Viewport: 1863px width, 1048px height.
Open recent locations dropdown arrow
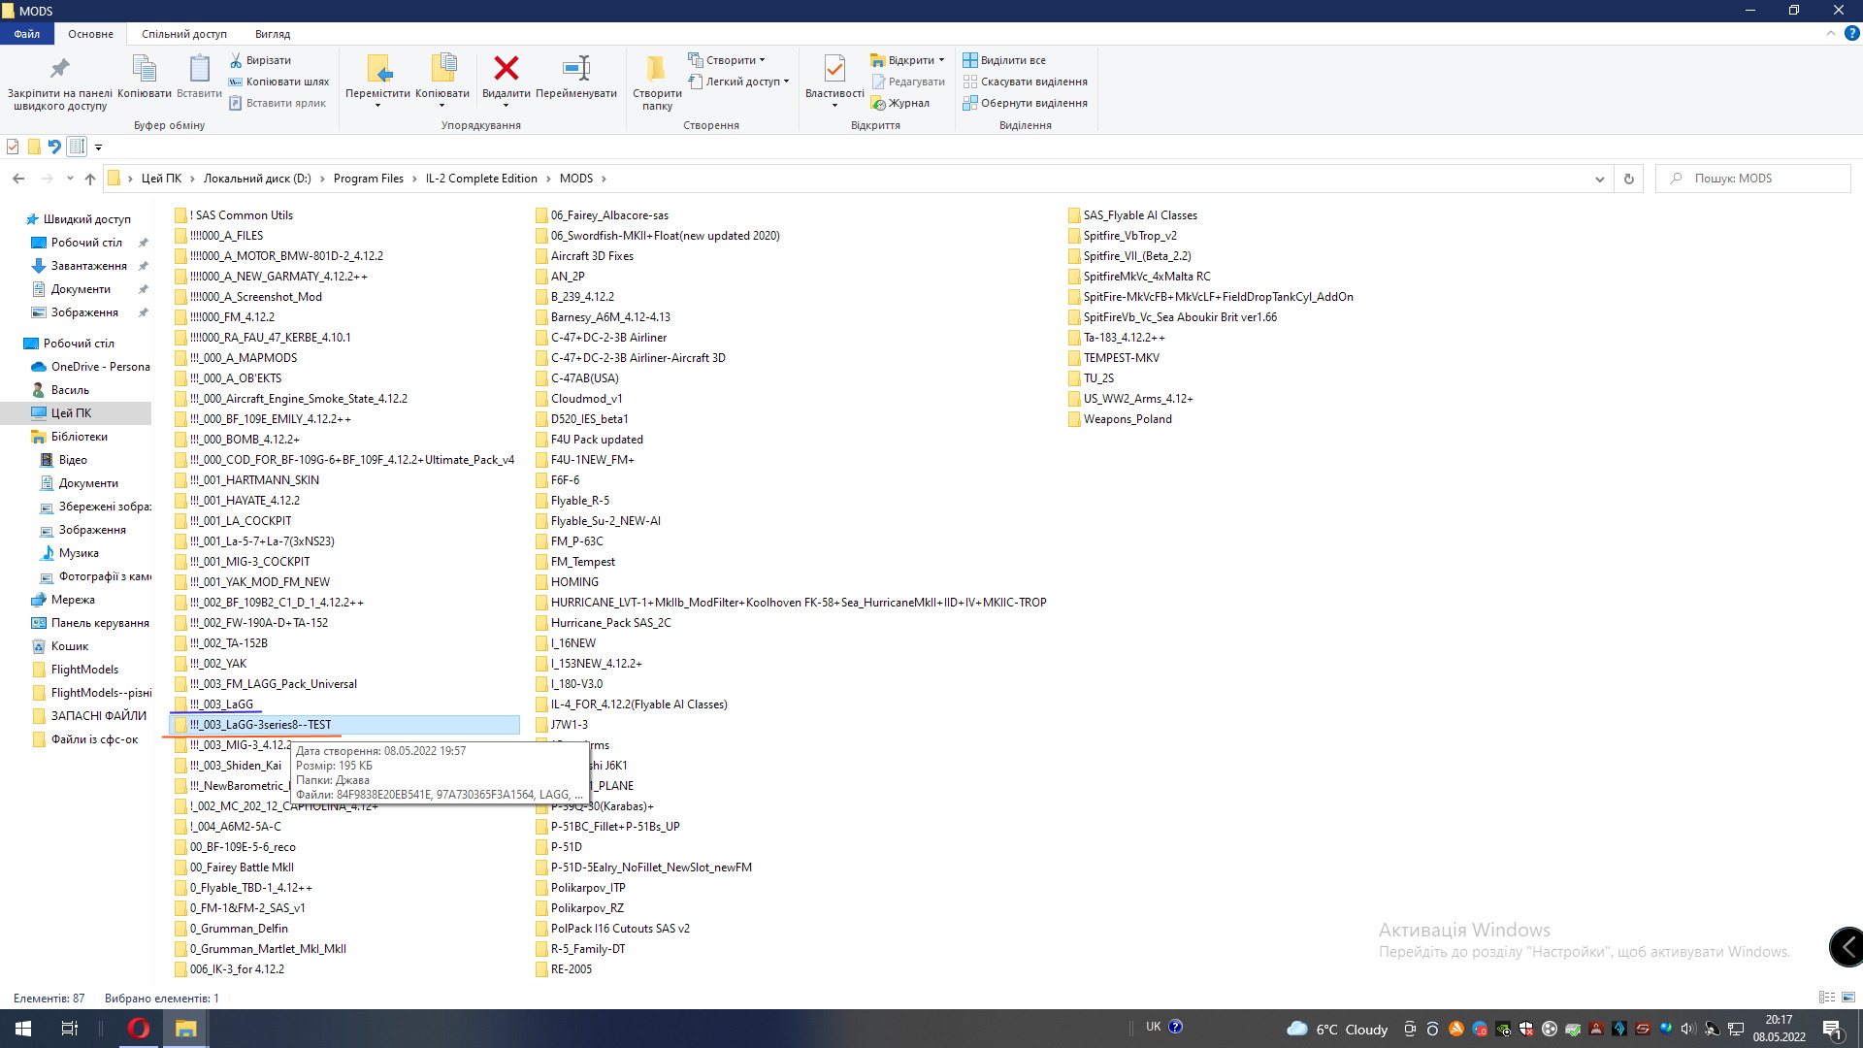coord(70,179)
